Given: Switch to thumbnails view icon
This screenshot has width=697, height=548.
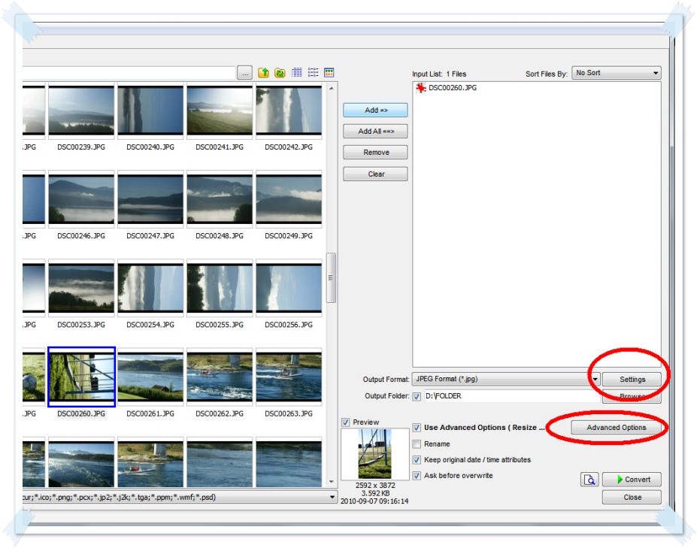Looking at the screenshot, I should [x=329, y=73].
